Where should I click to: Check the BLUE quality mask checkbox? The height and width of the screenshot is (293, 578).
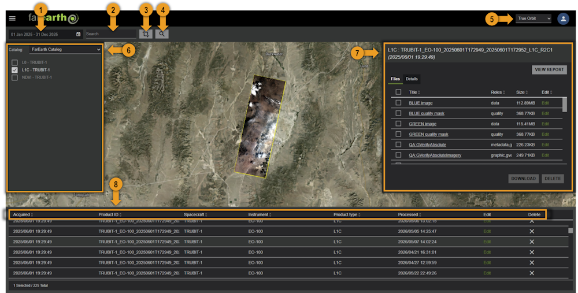click(398, 113)
